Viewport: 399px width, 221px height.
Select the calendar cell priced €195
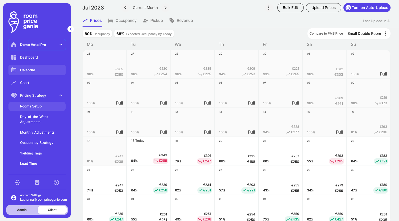(236, 151)
